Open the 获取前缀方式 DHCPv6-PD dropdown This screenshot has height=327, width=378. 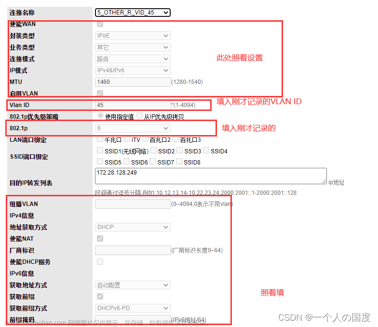(x=133, y=308)
